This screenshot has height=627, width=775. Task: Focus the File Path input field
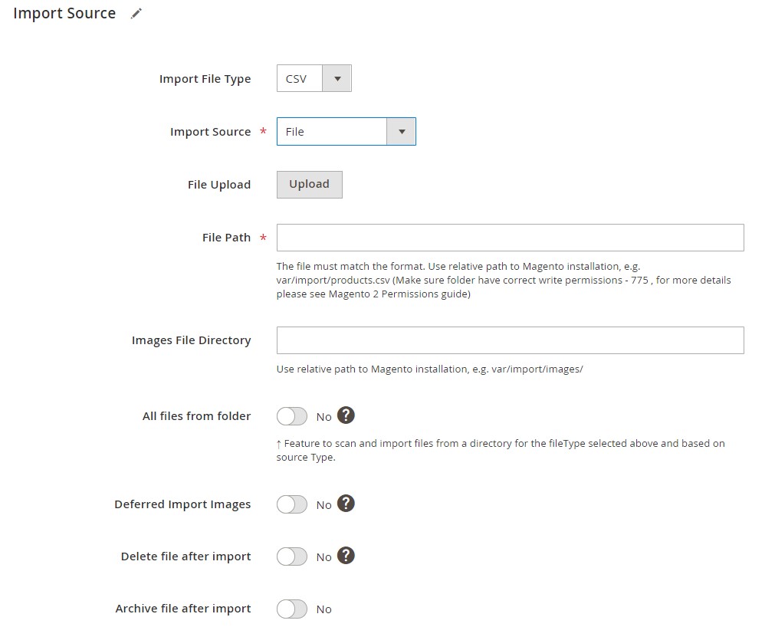tap(510, 238)
